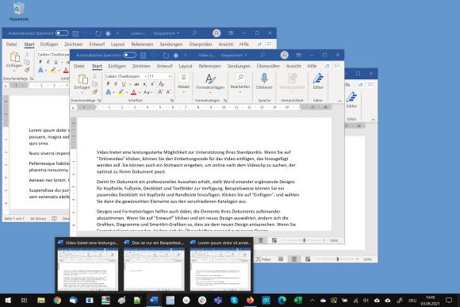This screenshot has height=307, width=460.
Task: Switch to the Referenzen tab in the front window
Action: [x=209, y=66]
